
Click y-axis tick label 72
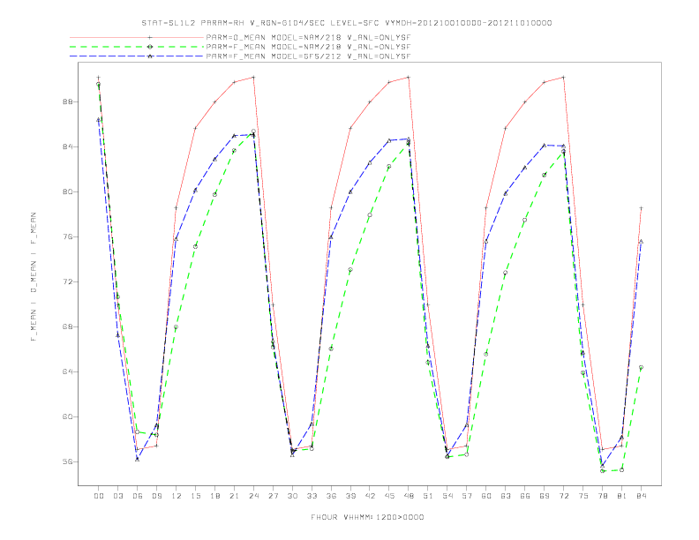click(x=67, y=282)
